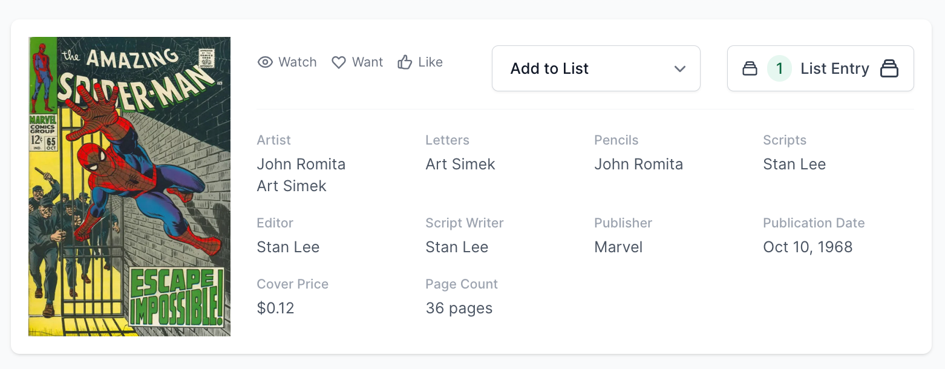
Task: Click small stack icon left of count
Action: point(750,68)
